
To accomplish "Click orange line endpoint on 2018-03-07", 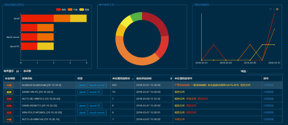I will [x=274, y=29].
